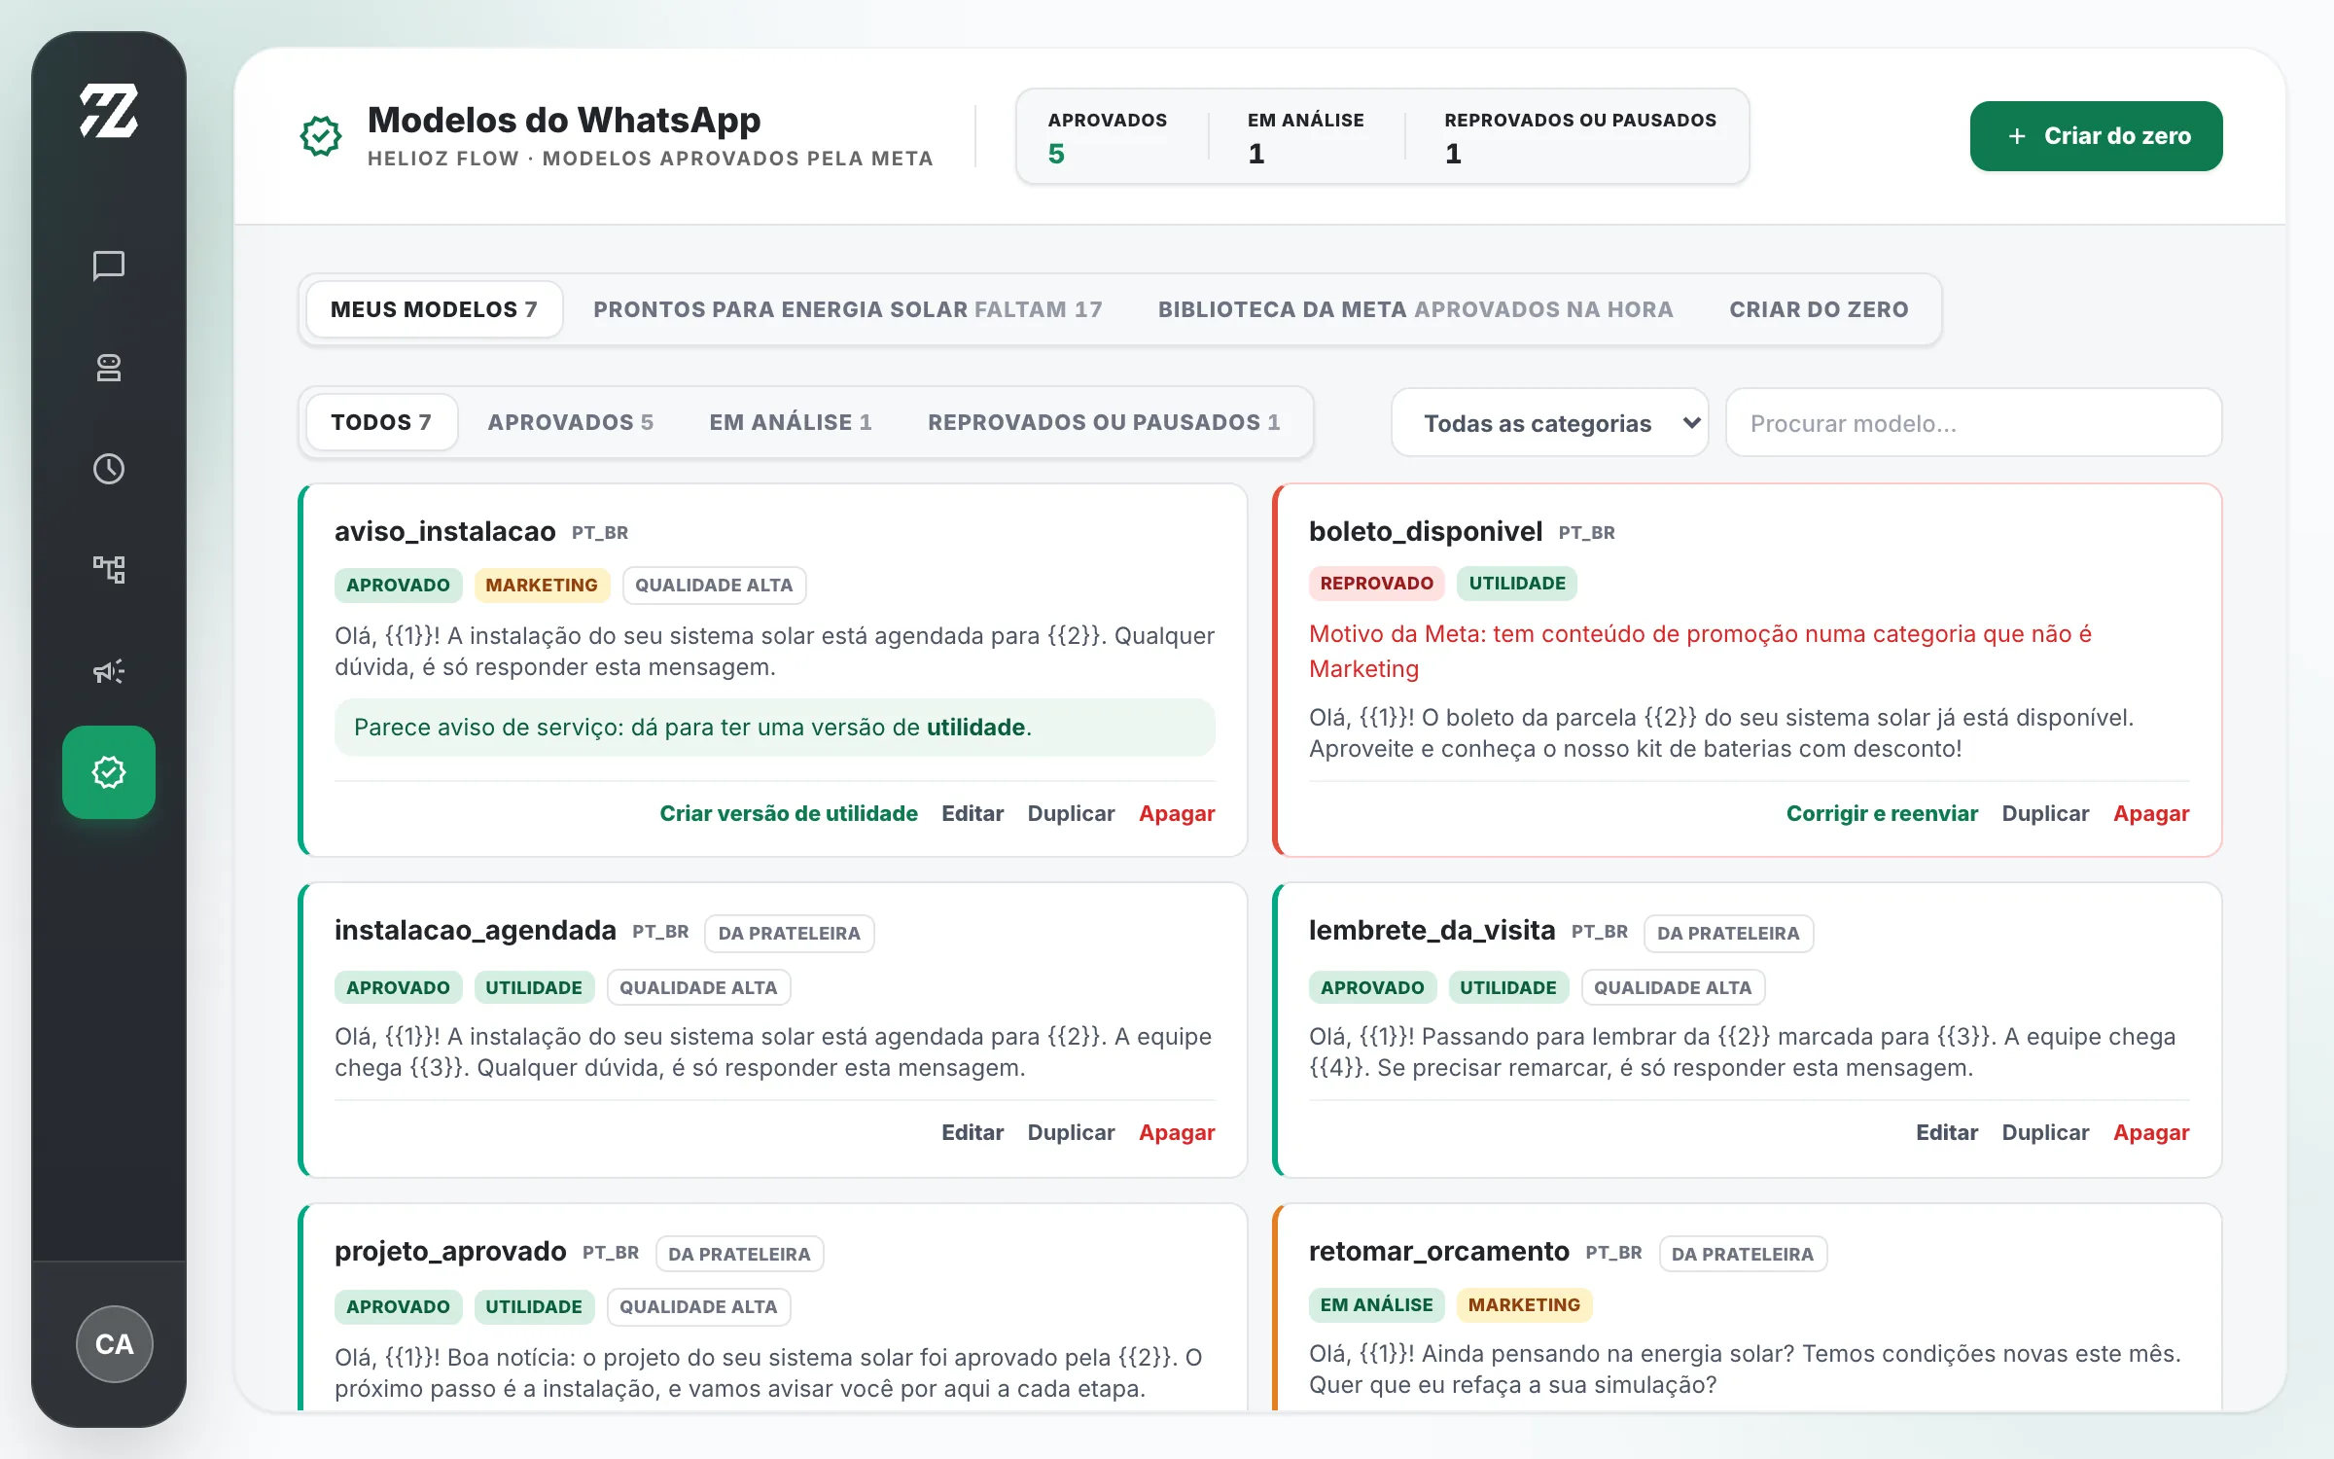This screenshot has height=1459, width=2334.
Task: Duplicate the instalacao_agendada template
Action: pyautogui.click(x=1071, y=1132)
